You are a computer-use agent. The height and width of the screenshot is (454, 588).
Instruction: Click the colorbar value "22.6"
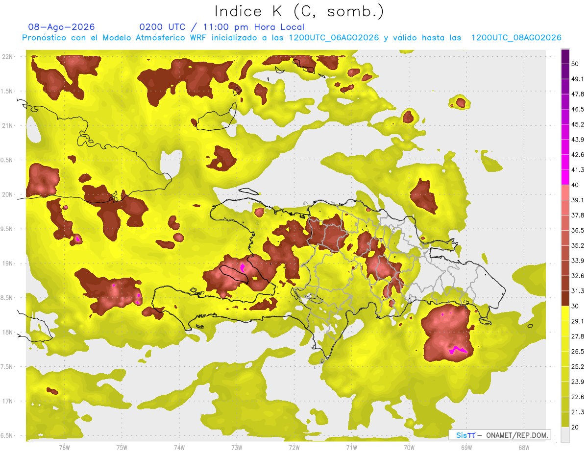tap(577, 397)
